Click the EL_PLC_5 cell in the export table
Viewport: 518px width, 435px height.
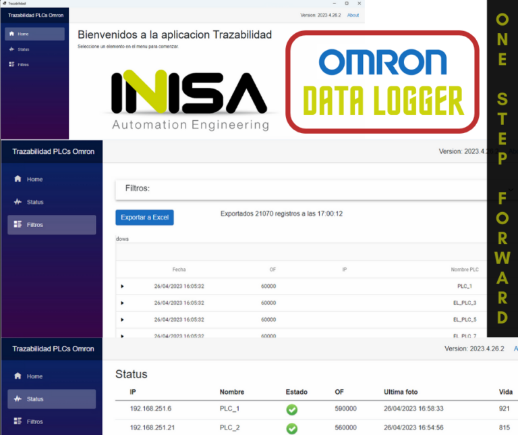tap(465, 320)
